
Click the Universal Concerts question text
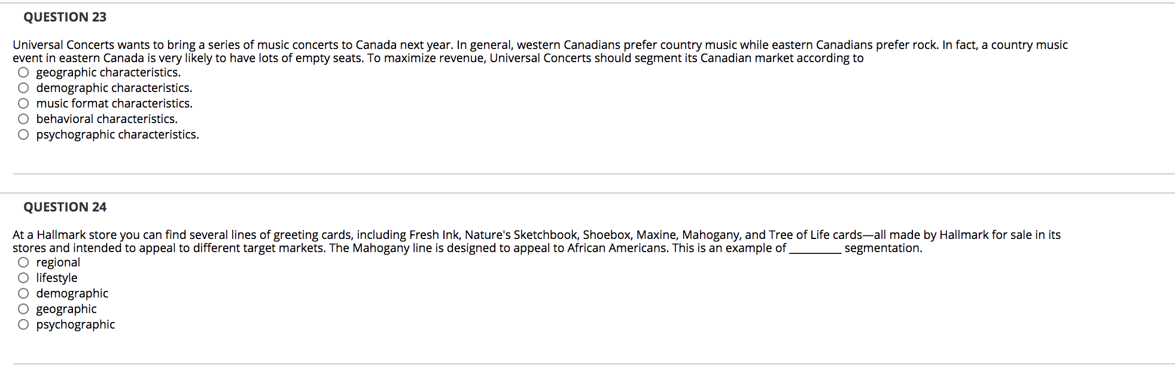(x=540, y=51)
